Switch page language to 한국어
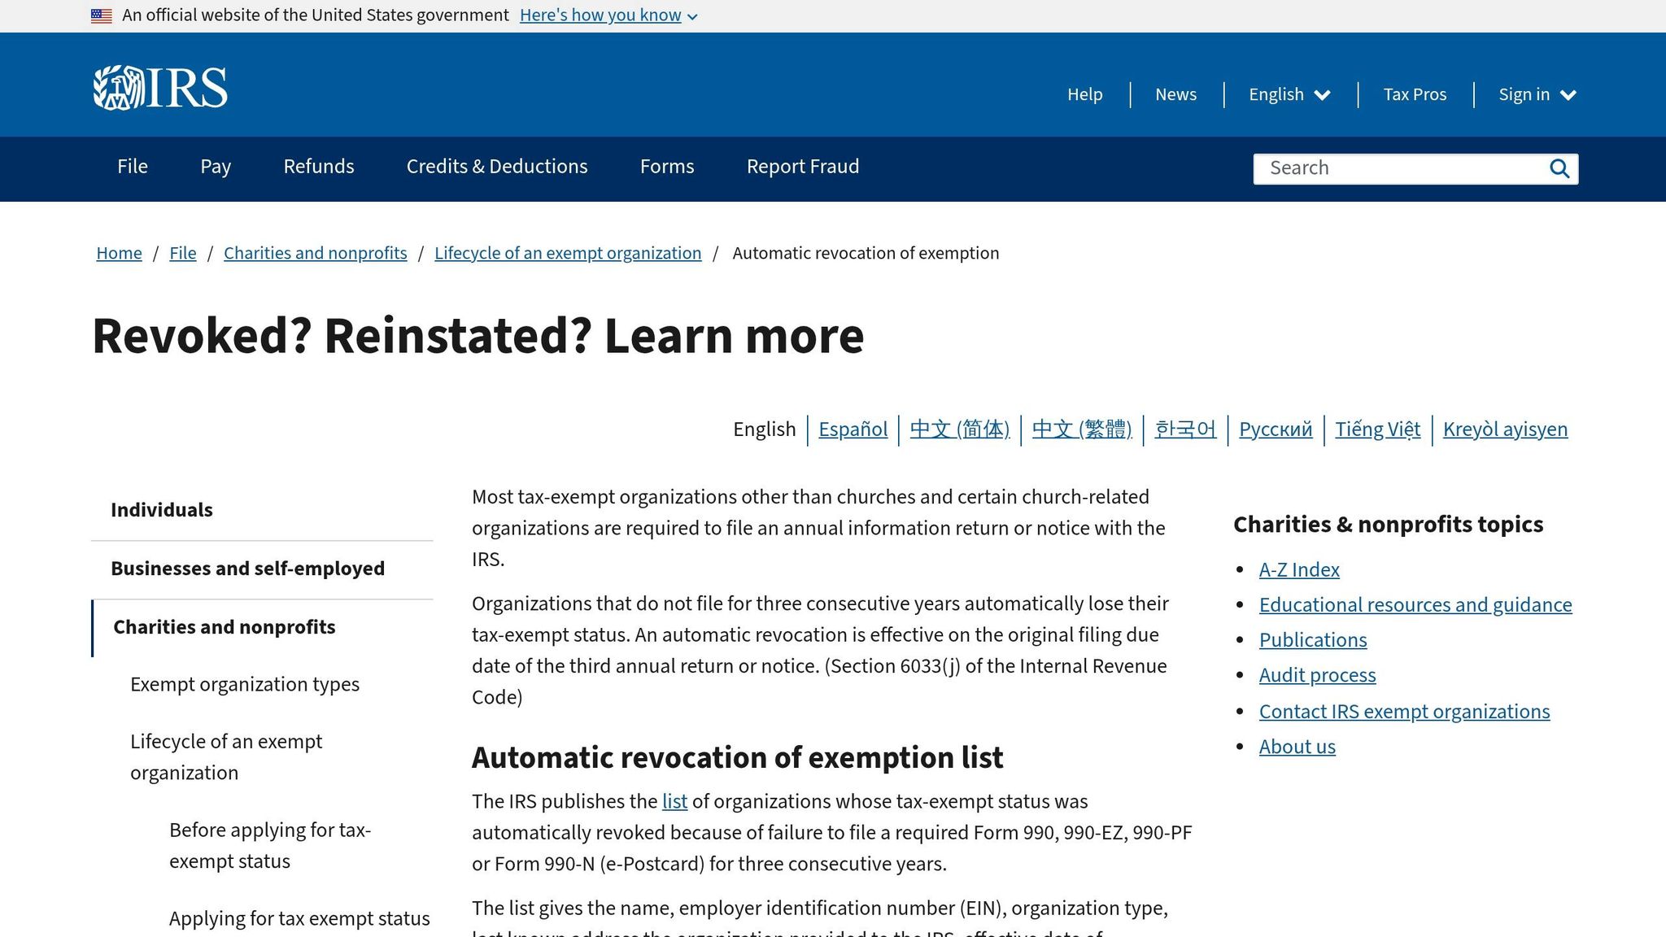The height and width of the screenshot is (937, 1666). 1185,429
